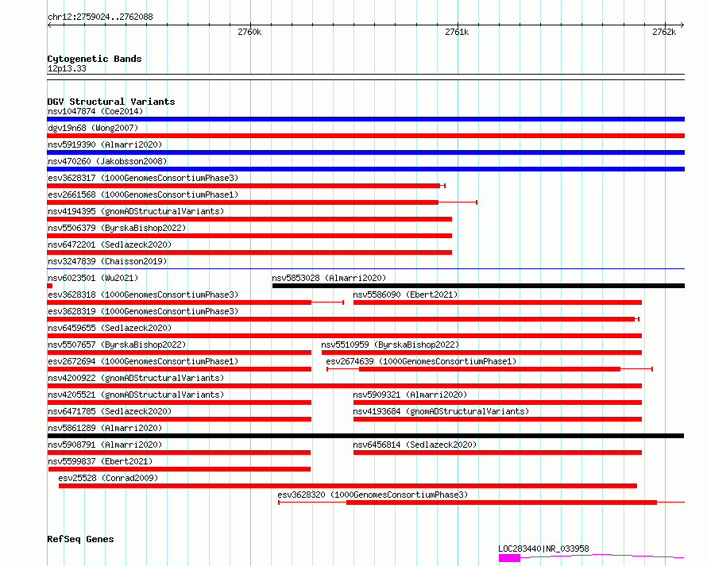This screenshot has height=566, width=707.
Task: Click the RefSeq Genes track title
Action: pyautogui.click(x=80, y=539)
